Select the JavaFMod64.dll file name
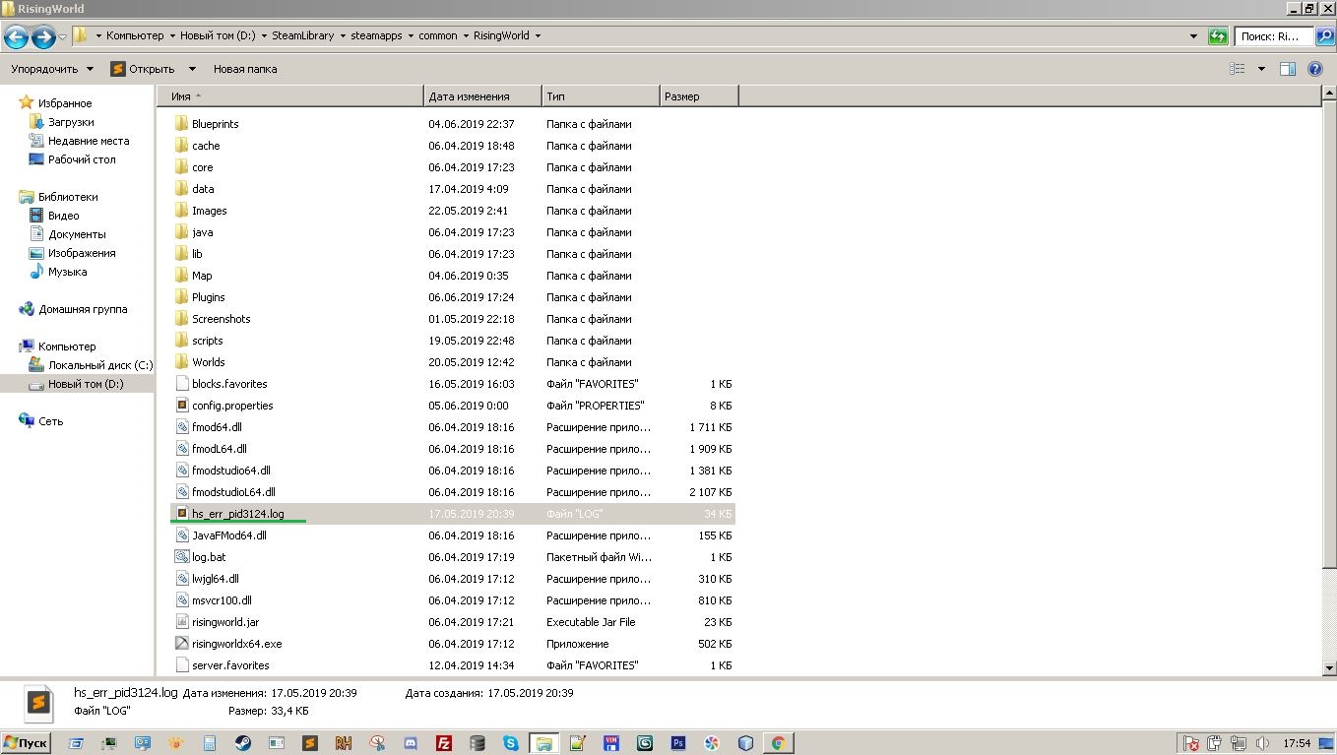This screenshot has height=755, width=1337. pyautogui.click(x=229, y=535)
